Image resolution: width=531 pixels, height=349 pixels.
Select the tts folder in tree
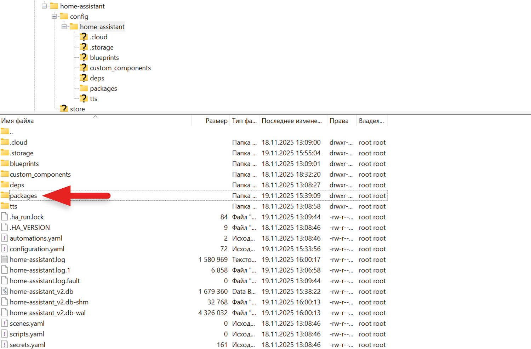point(93,99)
